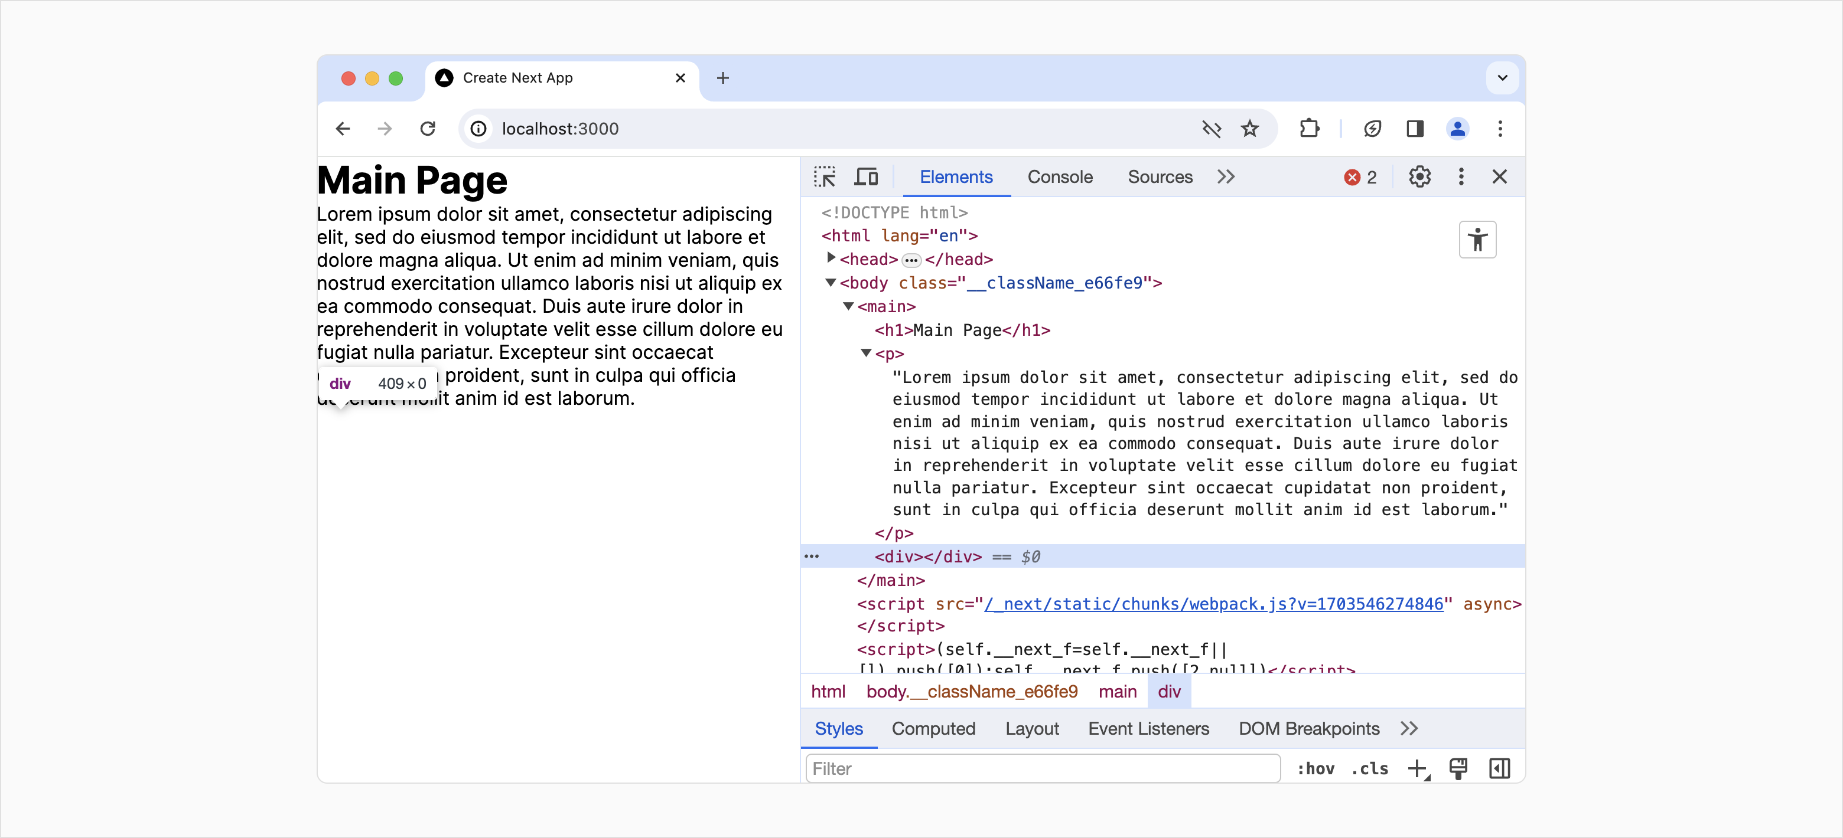The height and width of the screenshot is (838, 1843).
Task: Toggle the device emulation toolbar
Action: point(866,176)
